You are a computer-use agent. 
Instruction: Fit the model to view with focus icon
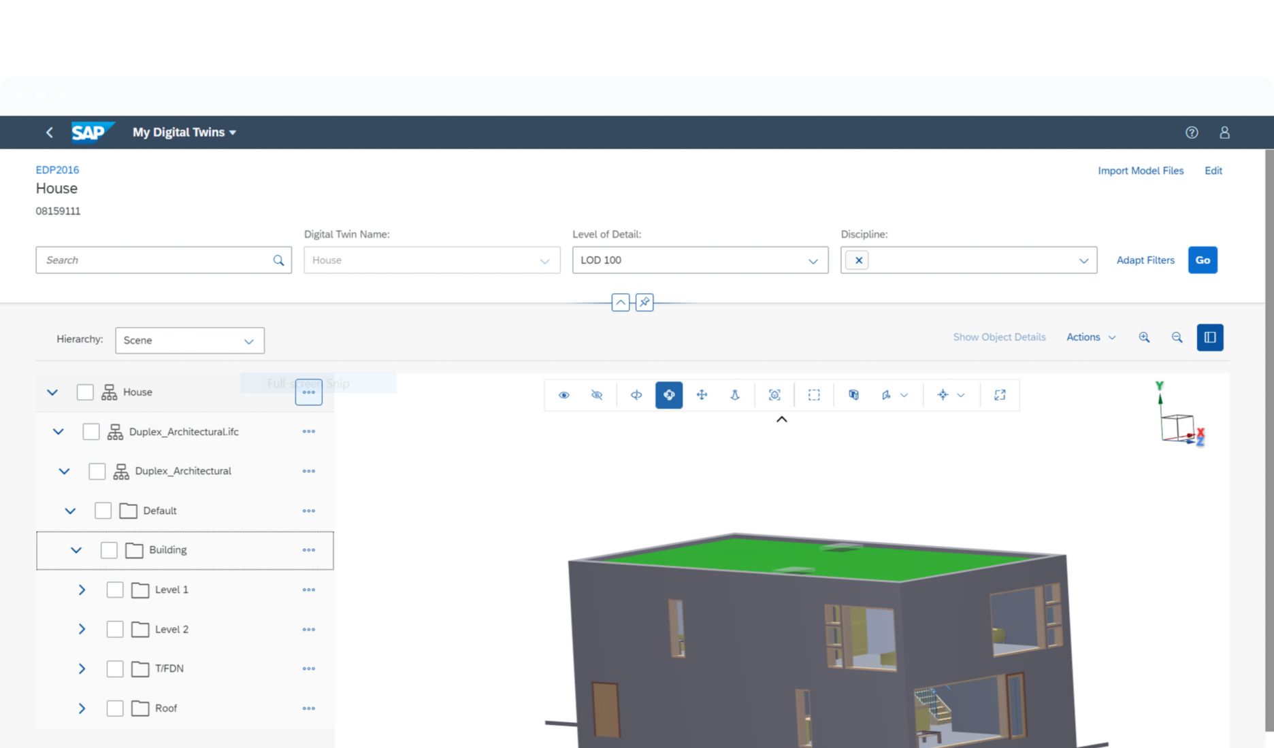(x=774, y=394)
